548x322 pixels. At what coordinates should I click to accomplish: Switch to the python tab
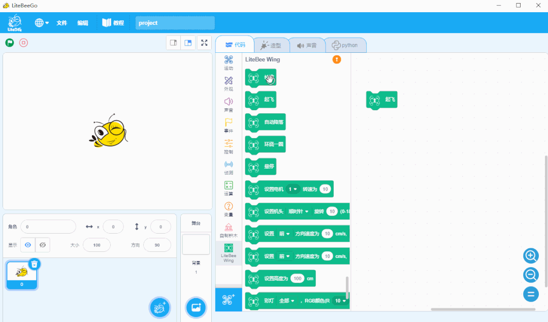pyautogui.click(x=346, y=45)
